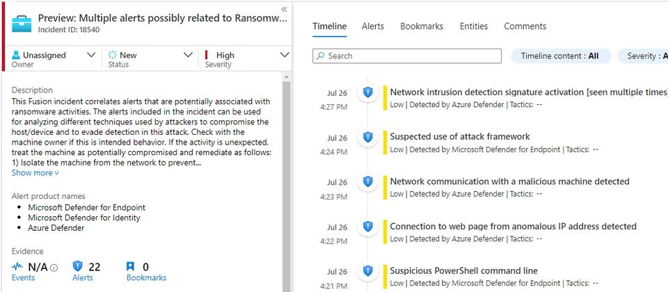Click the shield icon for Suspicious PowerShell command line
The height and width of the screenshot is (292, 668).
[367, 271]
